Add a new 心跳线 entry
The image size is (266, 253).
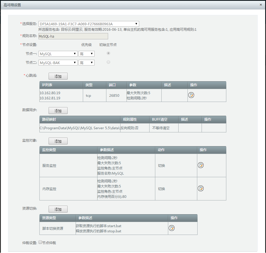click(x=58, y=76)
